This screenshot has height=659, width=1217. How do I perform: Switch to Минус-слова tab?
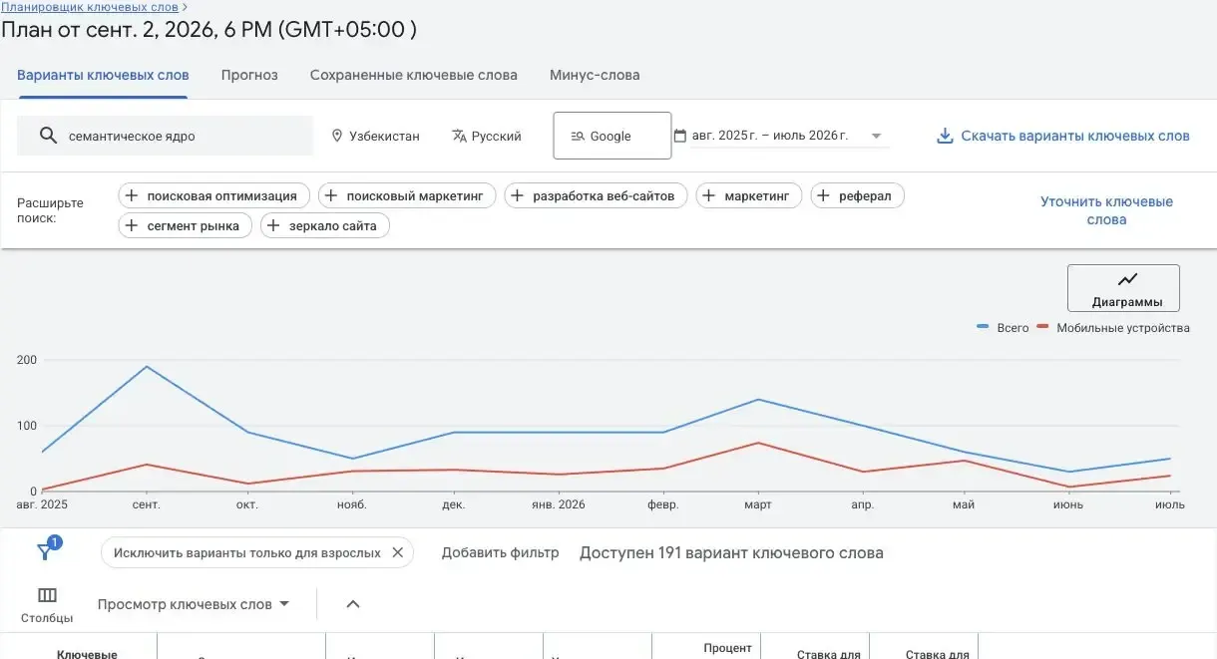coord(595,76)
